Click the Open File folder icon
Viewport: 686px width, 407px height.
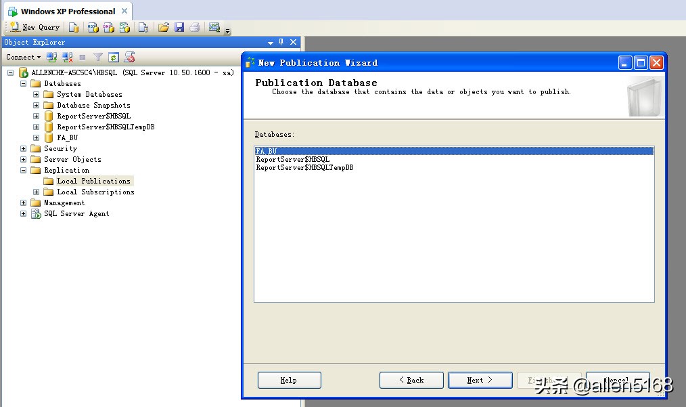164,27
